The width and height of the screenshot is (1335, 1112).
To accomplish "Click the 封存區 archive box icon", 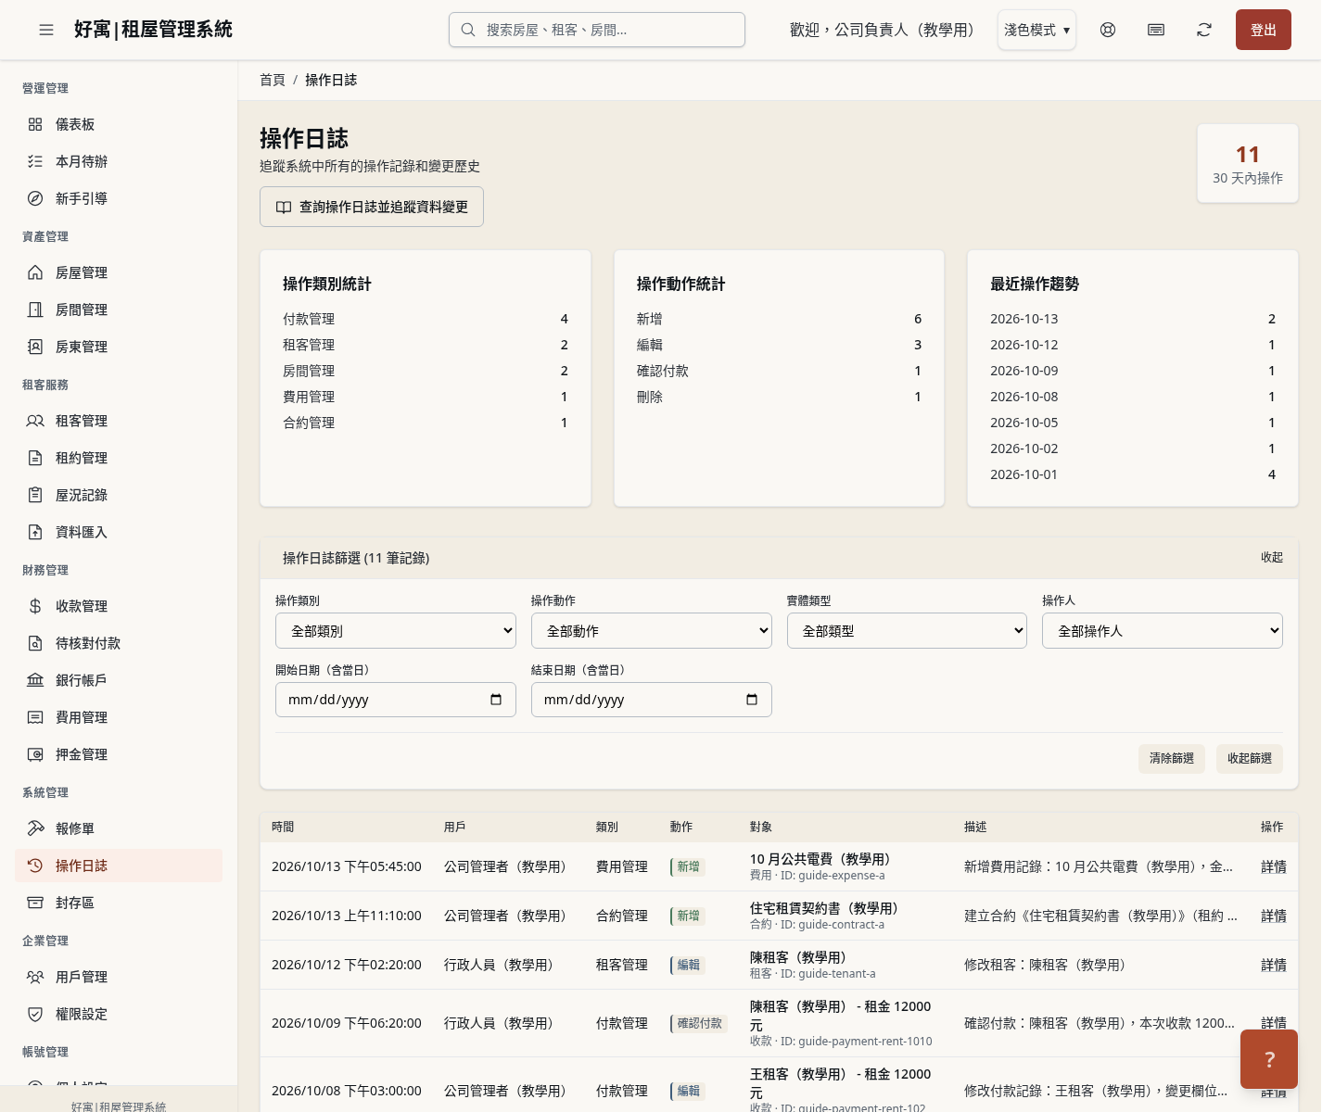I will pyautogui.click(x=35, y=903).
